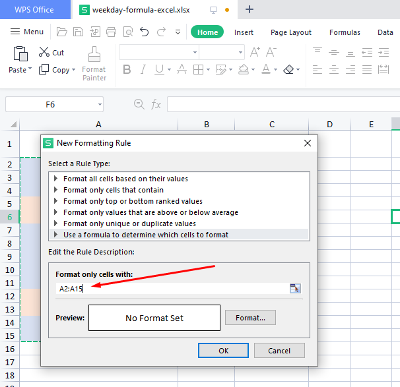Click the range selector icon in dialog
The height and width of the screenshot is (387, 400).
click(x=295, y=289)
